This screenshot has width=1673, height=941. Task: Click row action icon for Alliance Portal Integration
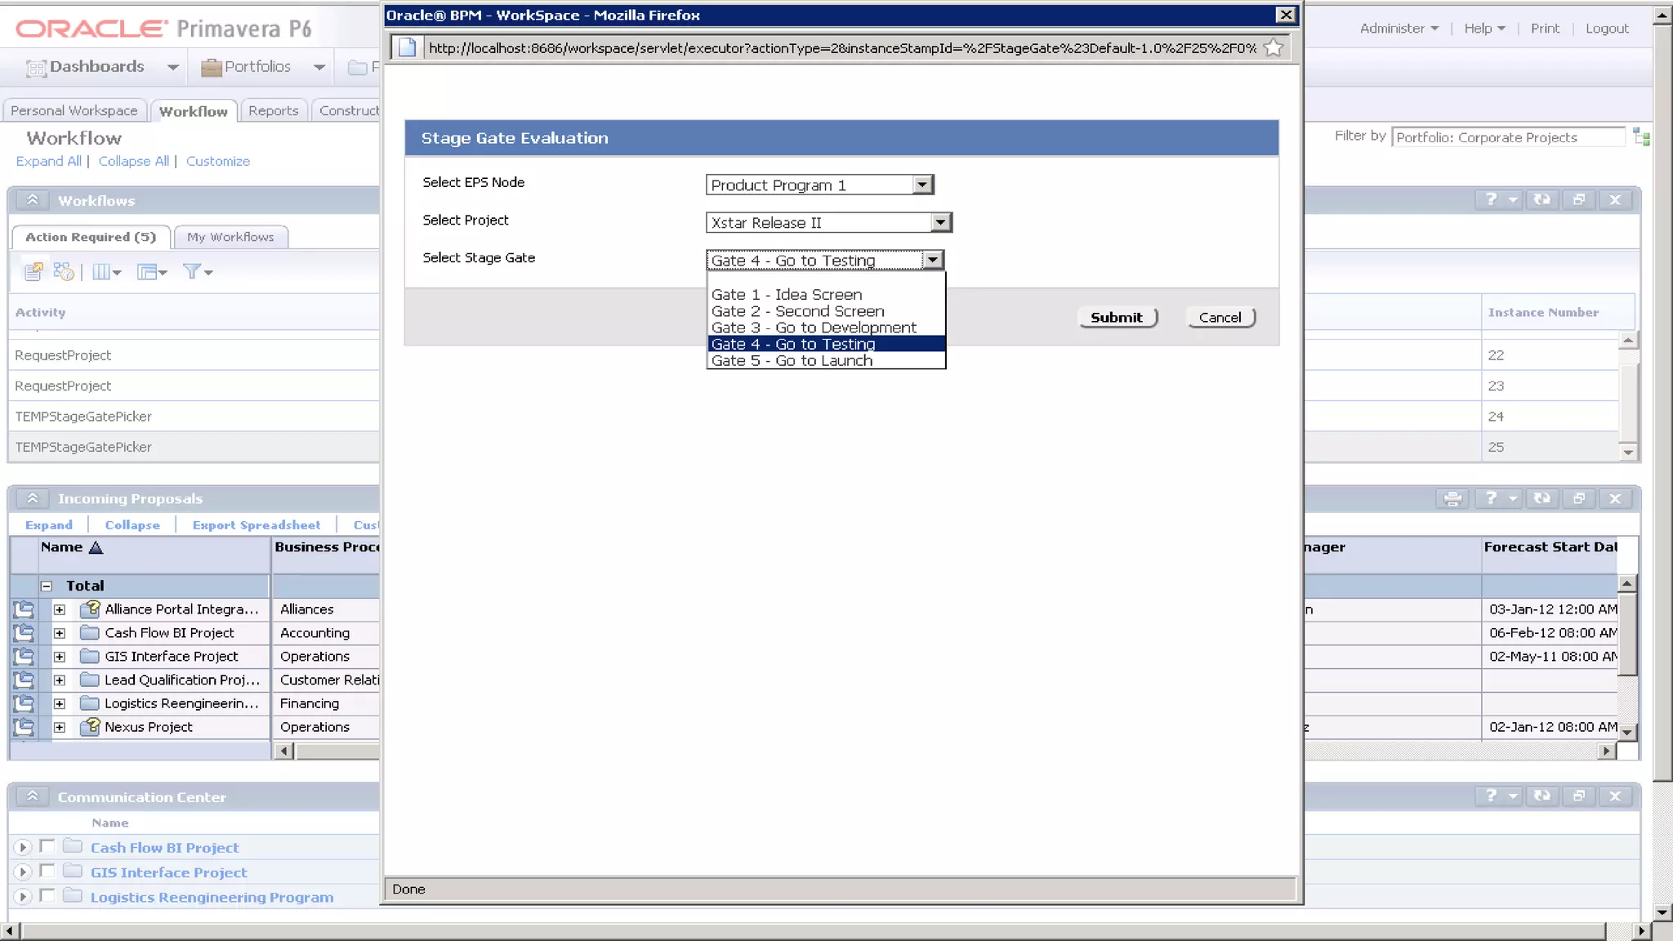[x=24, y=609]
